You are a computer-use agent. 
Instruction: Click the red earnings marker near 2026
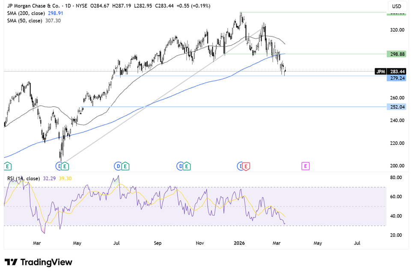point(246,166)
